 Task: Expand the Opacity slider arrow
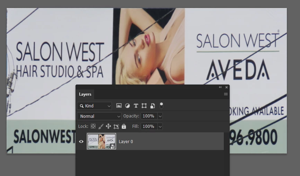tap(160, 116)
